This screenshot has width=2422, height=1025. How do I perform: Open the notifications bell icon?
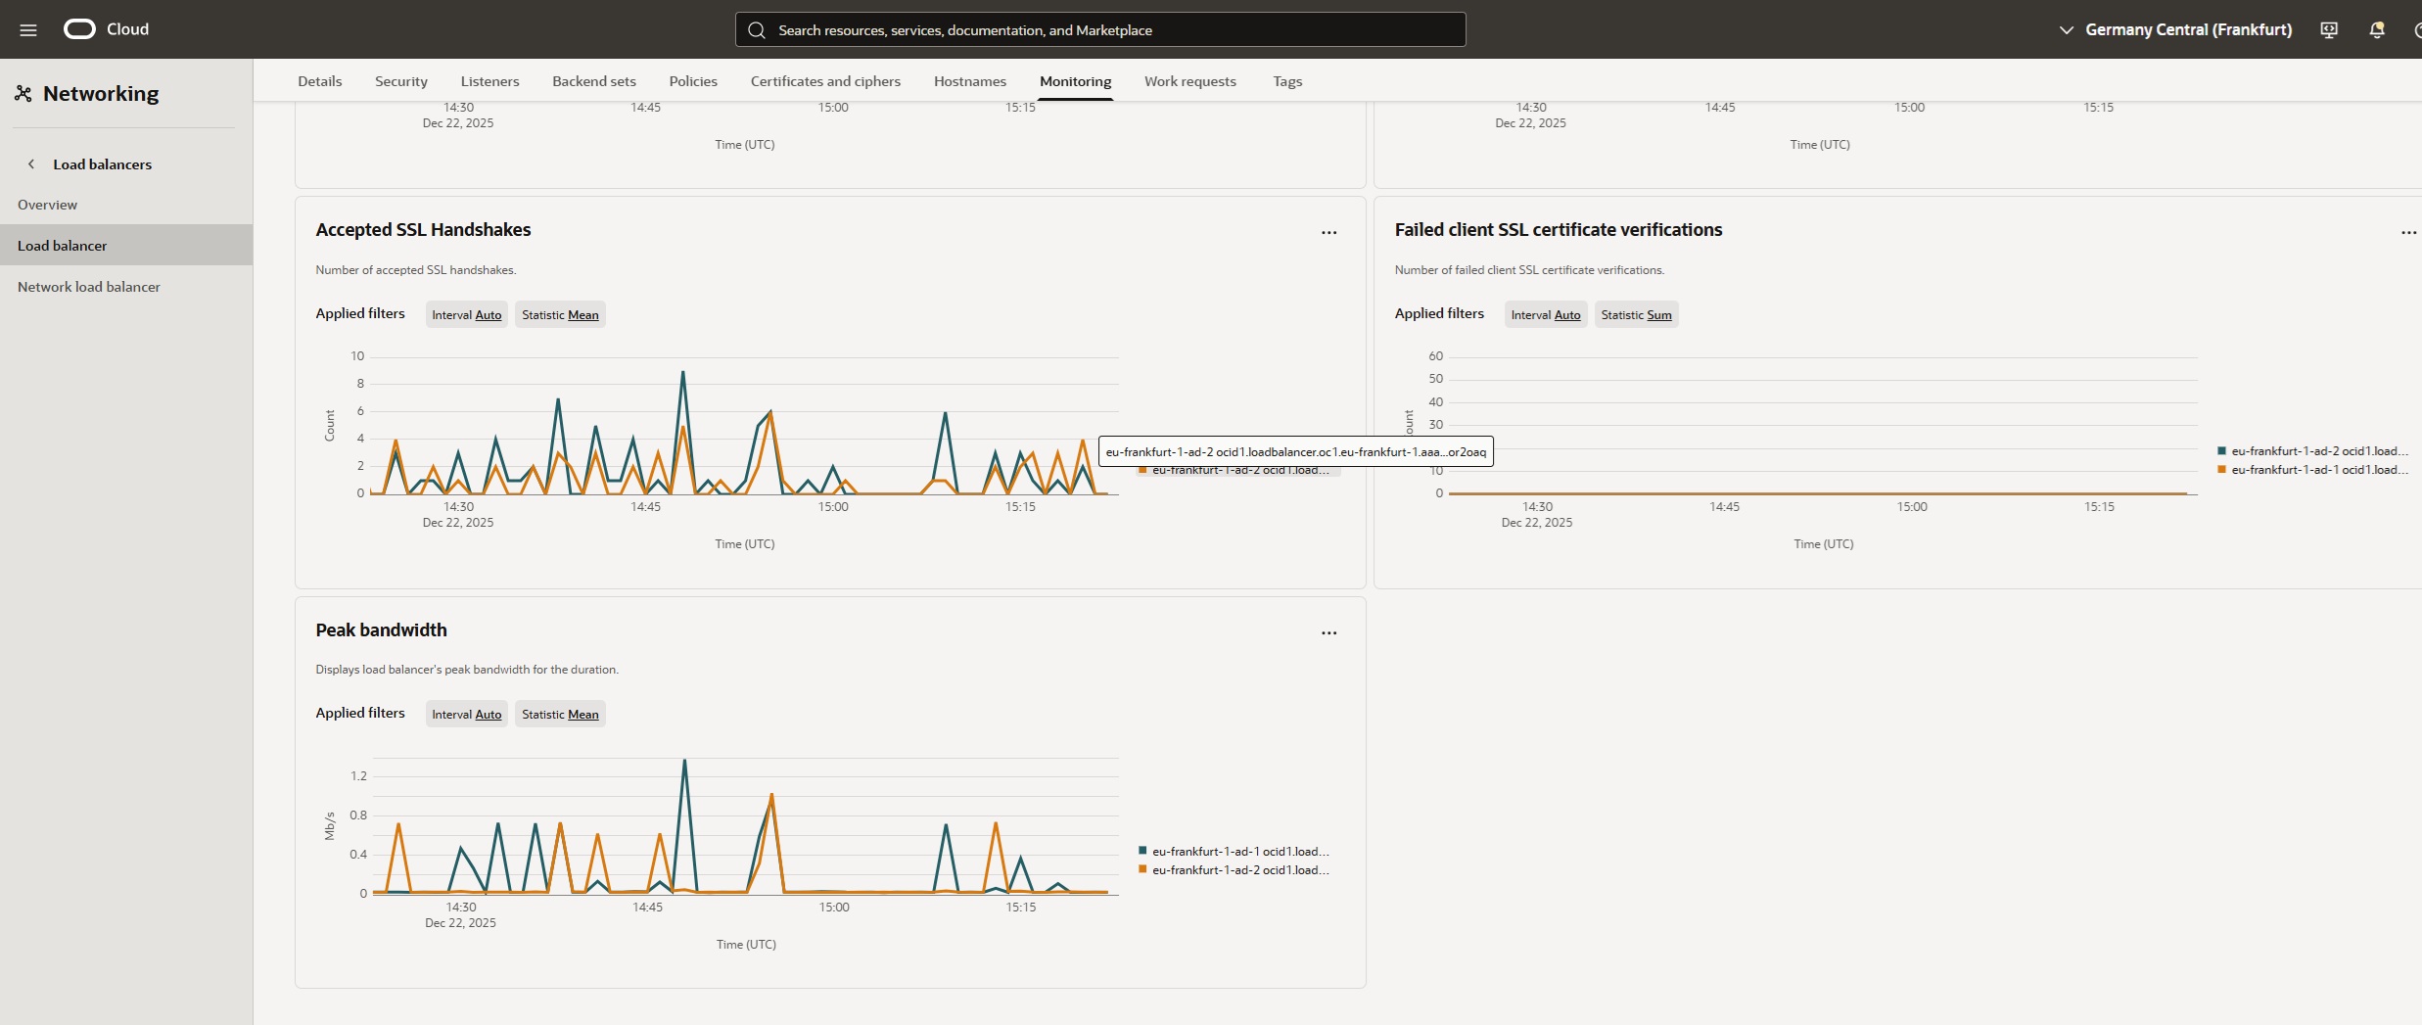[2376, 29]
